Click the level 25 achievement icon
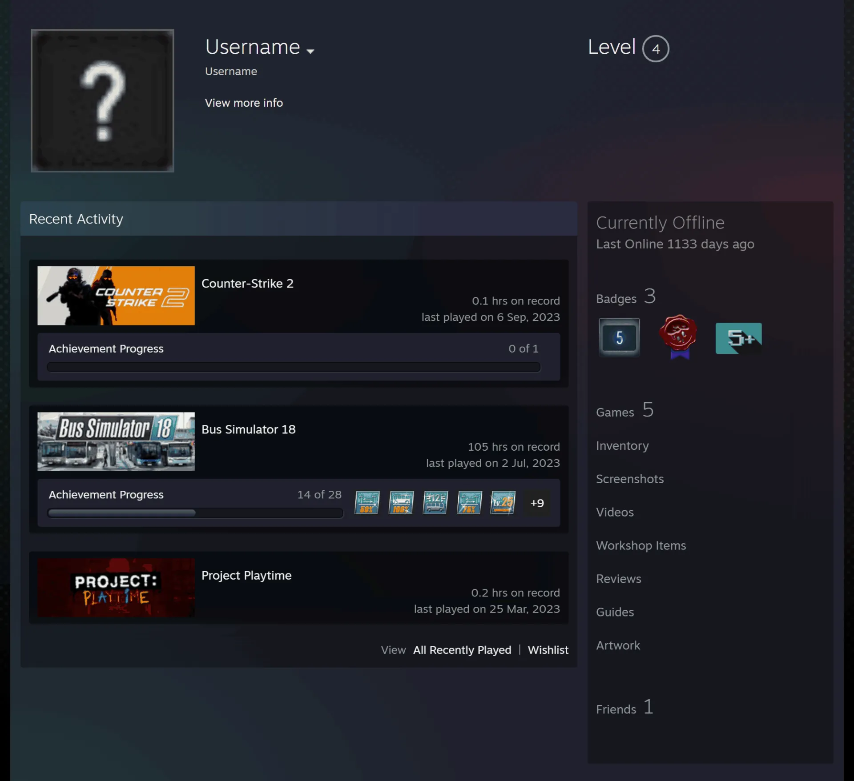The height and width of the screenshot is (781, 854). coord(503,502)
